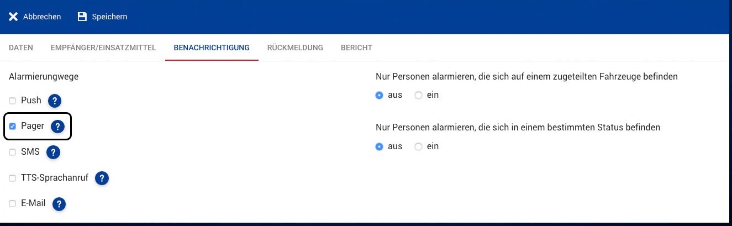
Task: Switch to the Daten tab
Action: point(21,48)
